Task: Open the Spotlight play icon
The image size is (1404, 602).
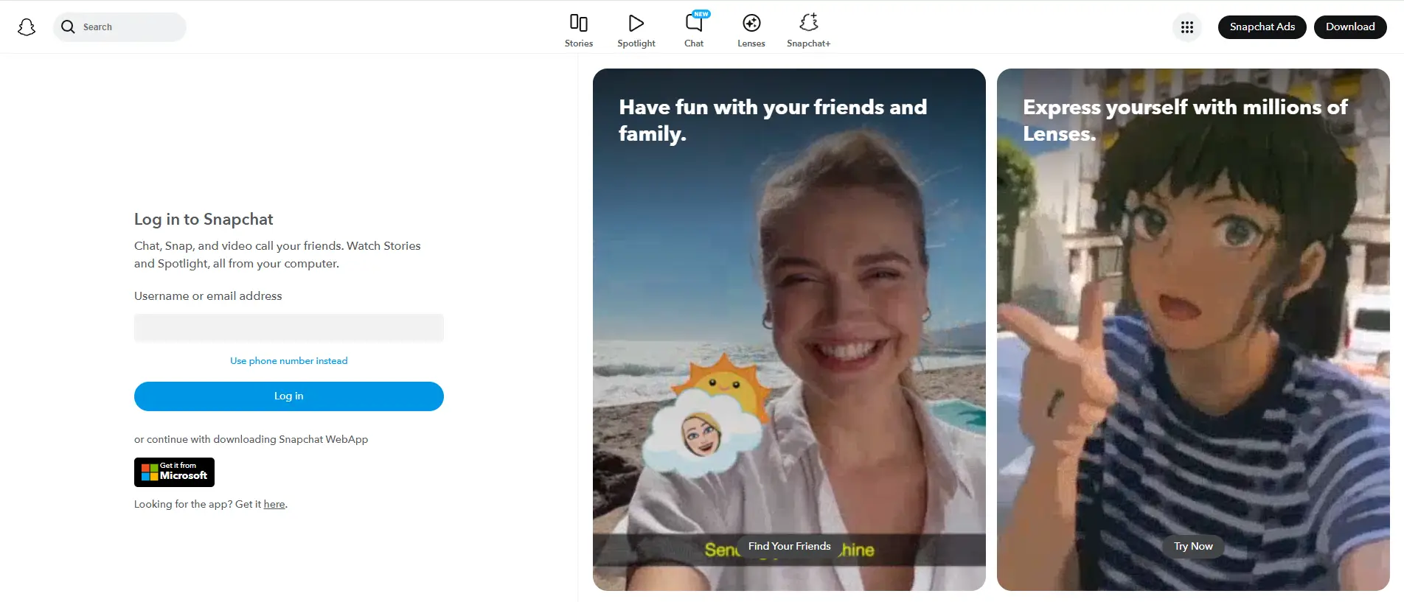Action: [636, 24]
